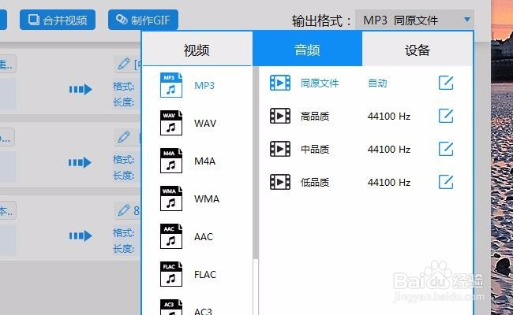Select the MP3 format icon

(170, 85)
